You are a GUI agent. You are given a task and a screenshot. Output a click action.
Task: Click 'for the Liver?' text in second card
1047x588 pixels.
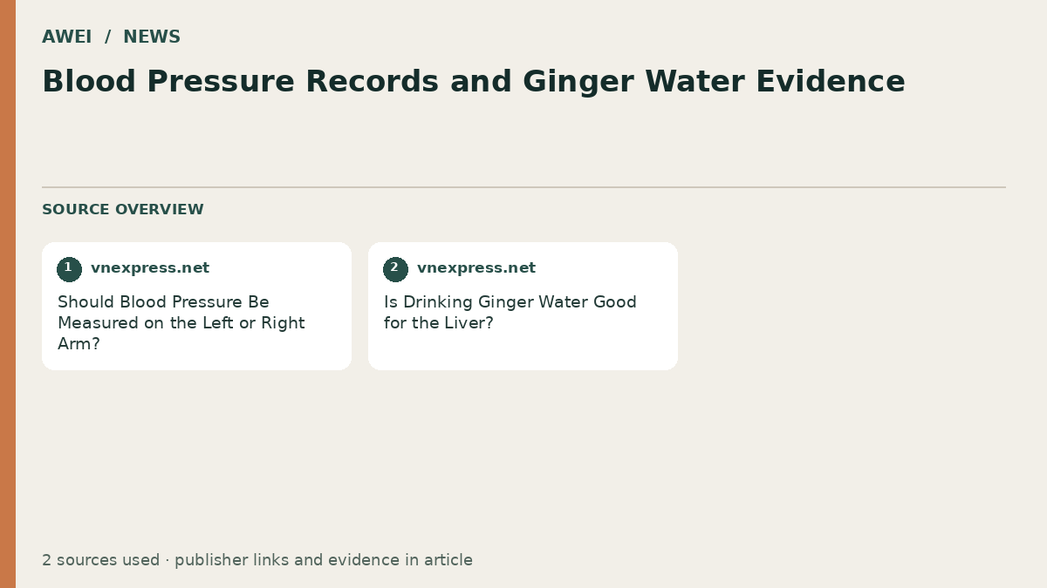pyautogui.click(x=439, y=323)
